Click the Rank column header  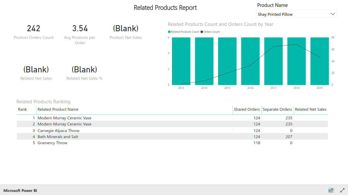[x=22, y=109]
